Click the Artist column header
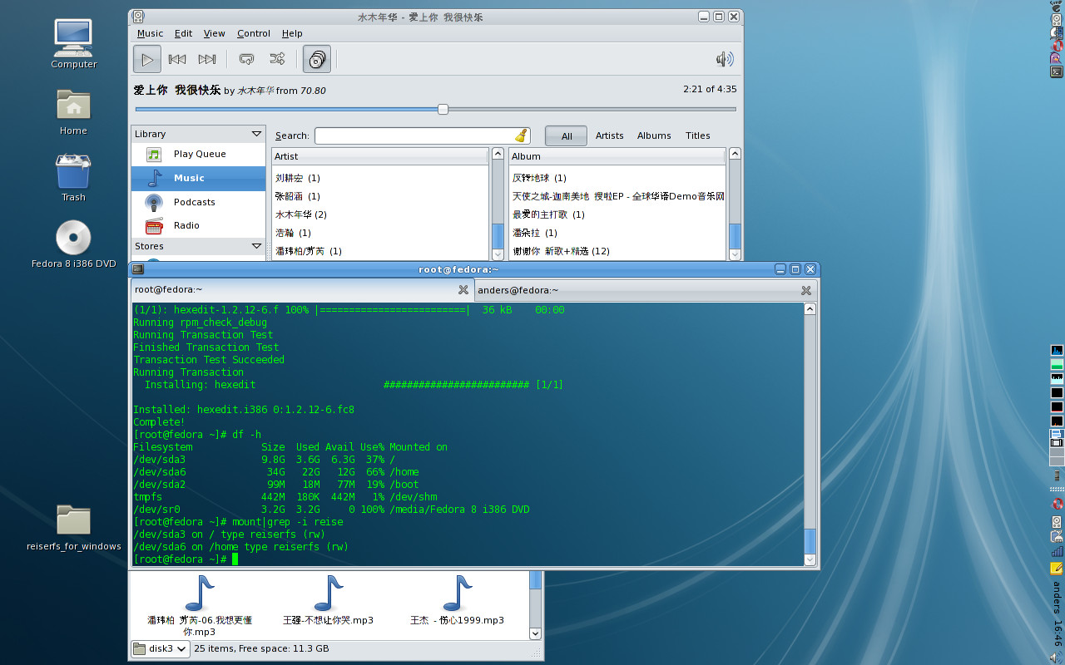Image resolution: width=1065 pixels, height=665 pixels. coord(380,156)
